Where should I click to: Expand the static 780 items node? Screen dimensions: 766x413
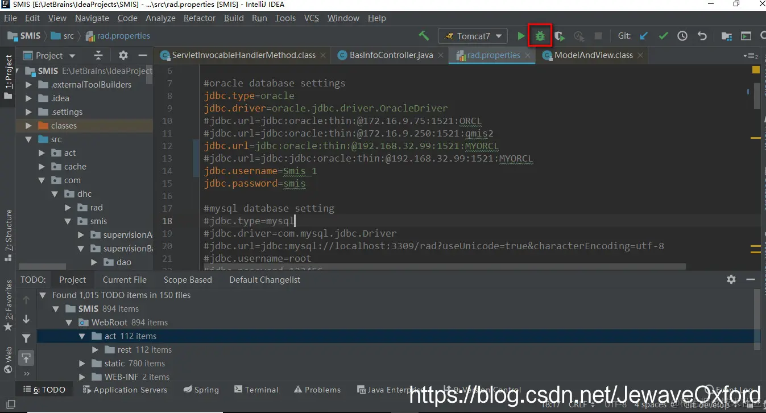tap(83, 364)
